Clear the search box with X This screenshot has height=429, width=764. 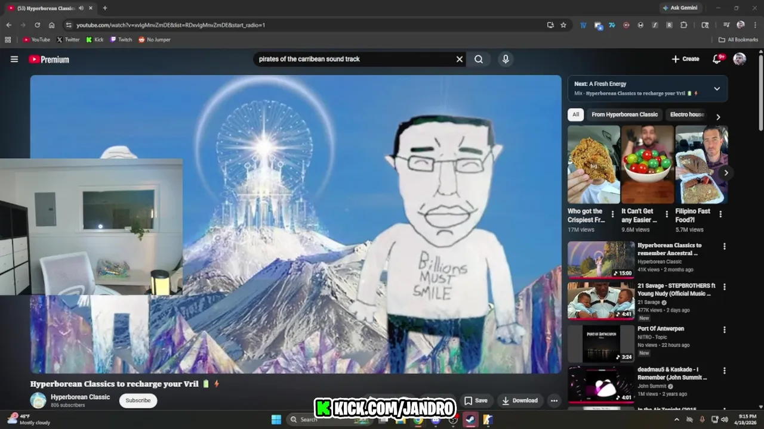[x=460, y=59]
